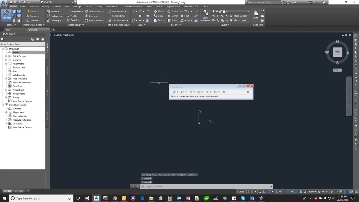Click the help icon in Create Points dialog
This screenshot has height=202, width=359.
[x=244, y=86]
